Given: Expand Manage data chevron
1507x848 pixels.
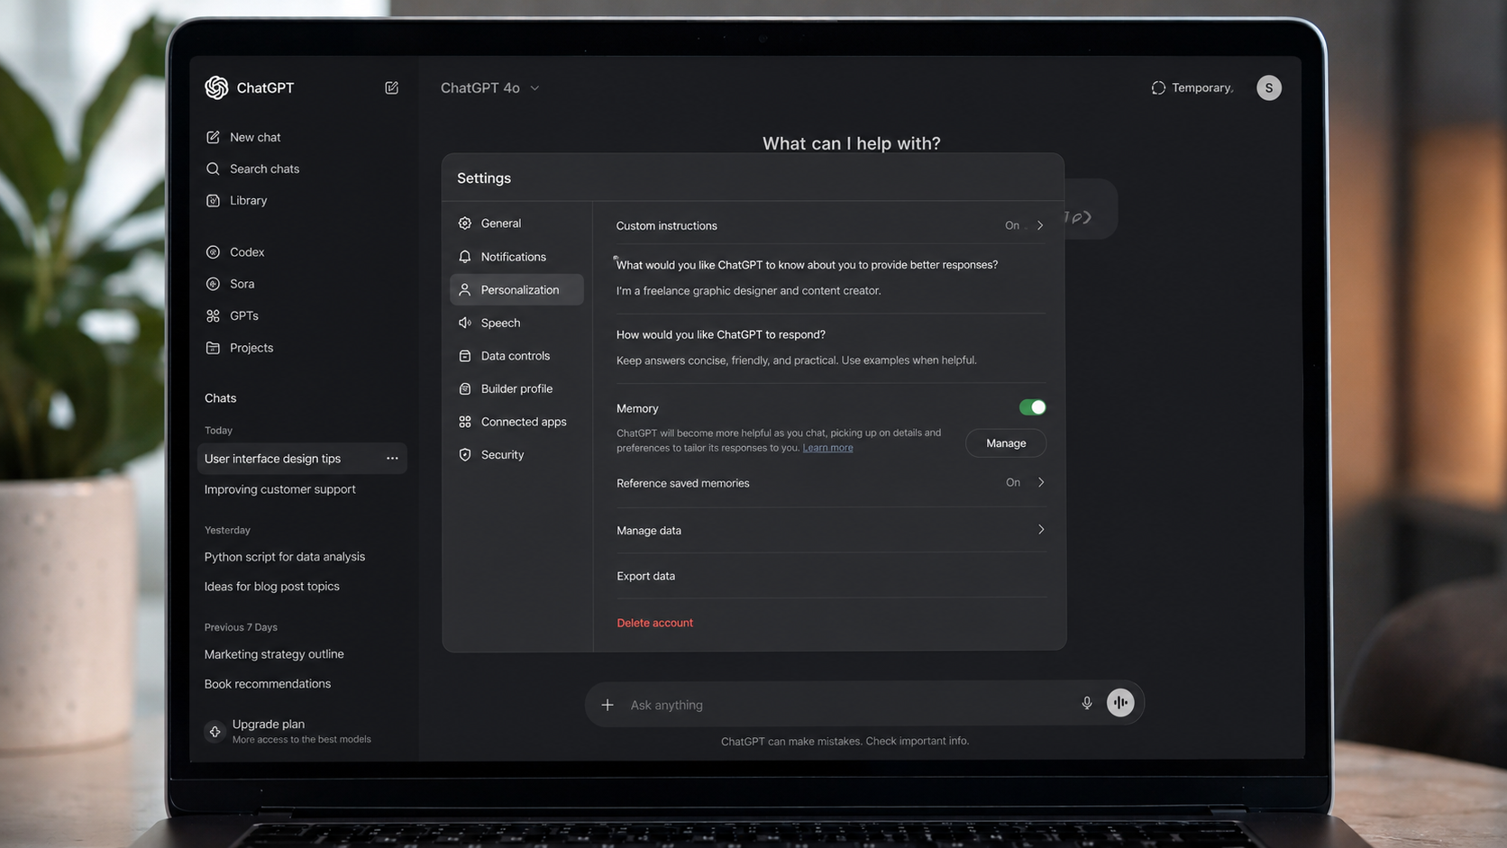Looking at the screenshot, I should 1041,530.
